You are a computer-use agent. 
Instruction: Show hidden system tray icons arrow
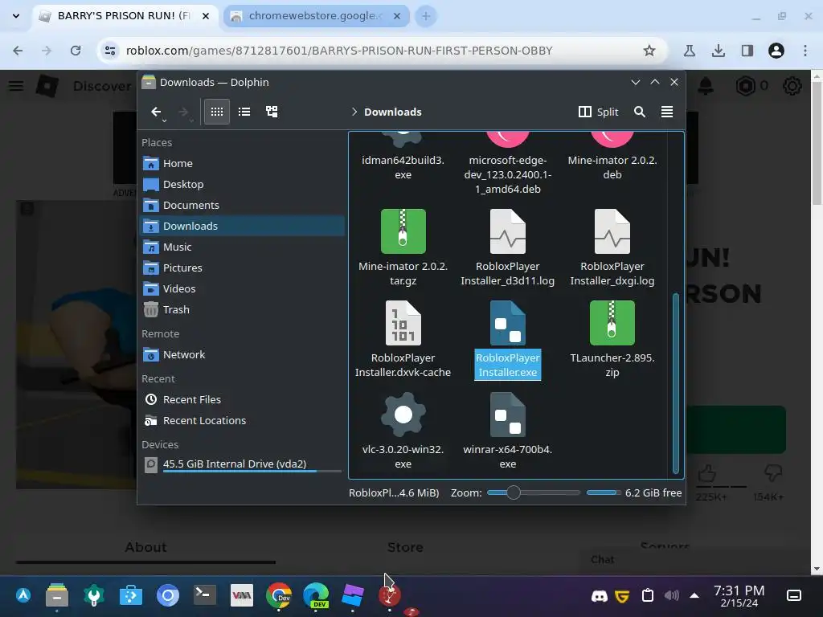tap(694, 595)
